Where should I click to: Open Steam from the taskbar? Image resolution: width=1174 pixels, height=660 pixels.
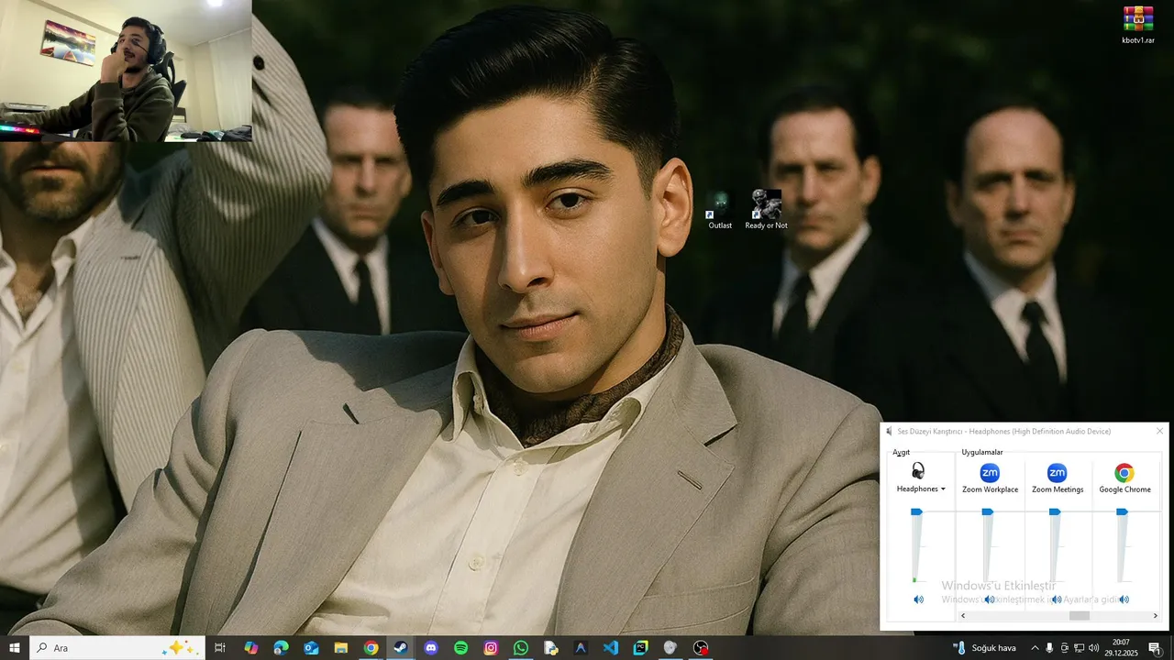click(401, 648)
